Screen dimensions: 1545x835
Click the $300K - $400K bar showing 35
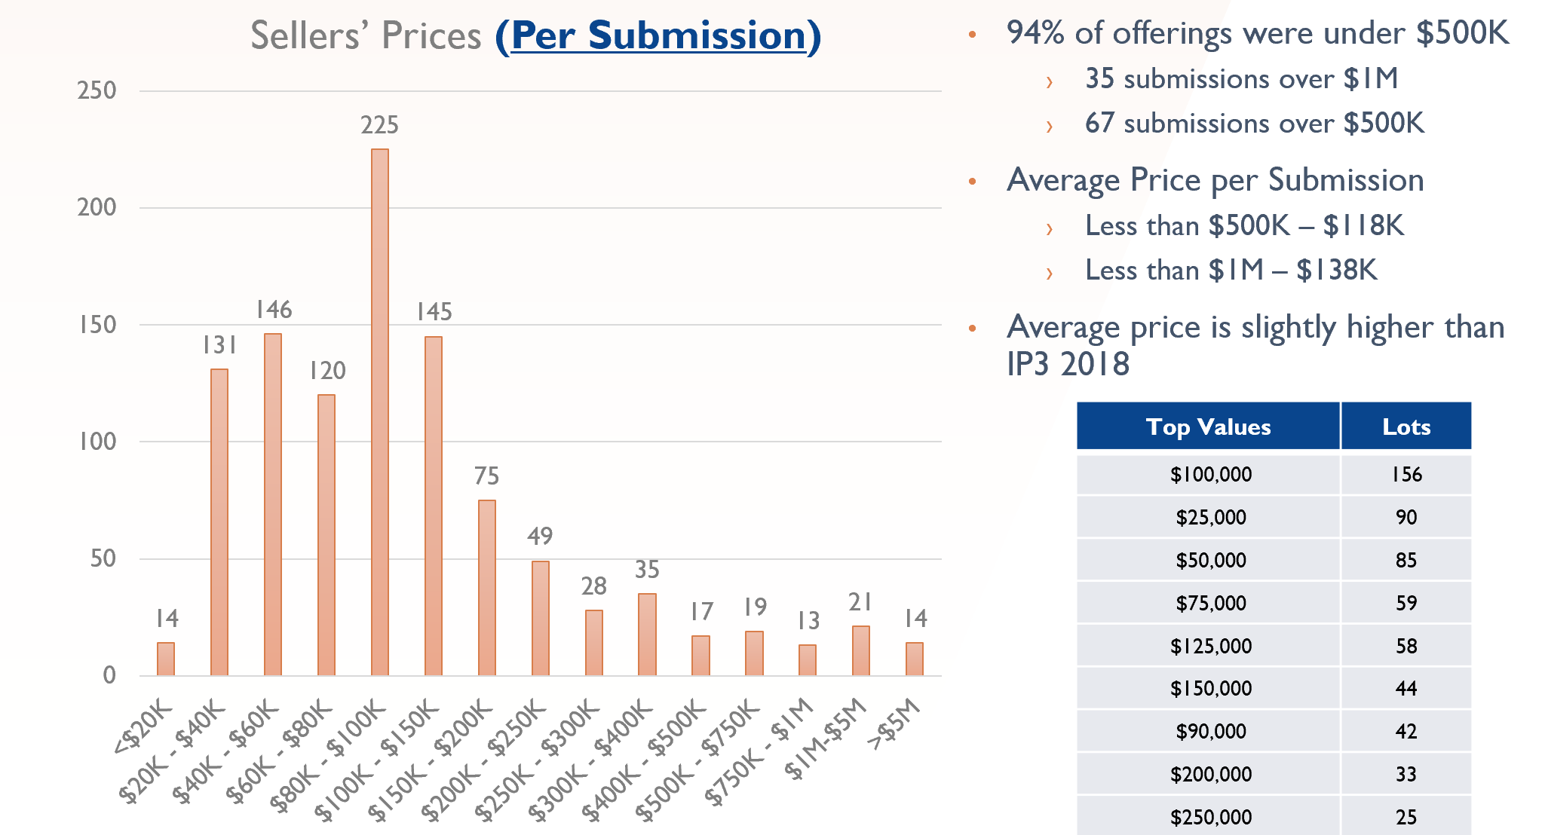coord(647,635)
